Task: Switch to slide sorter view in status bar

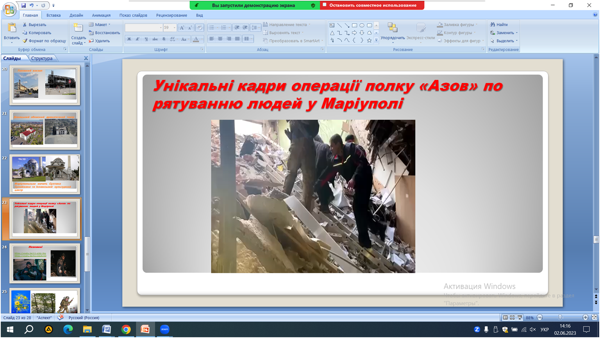Action: click(x=512, y=318)
